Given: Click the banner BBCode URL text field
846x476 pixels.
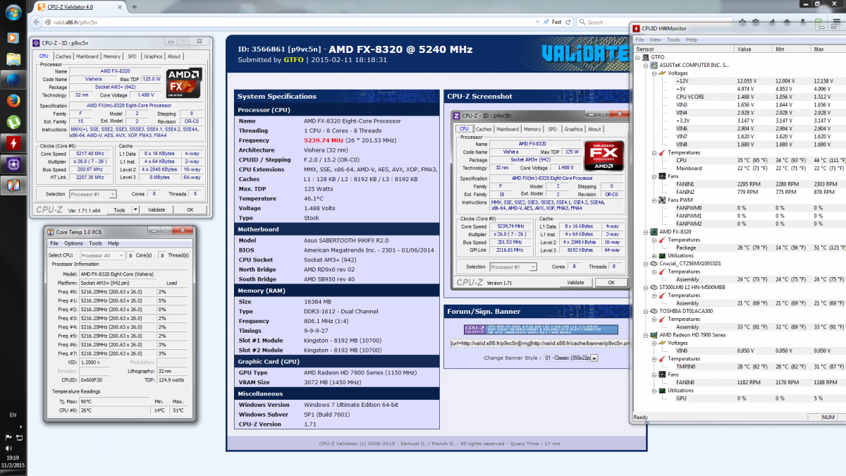Looking at the screenshot, I should (541, 343).
